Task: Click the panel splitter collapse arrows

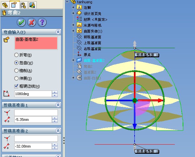Action: point(64,141)
